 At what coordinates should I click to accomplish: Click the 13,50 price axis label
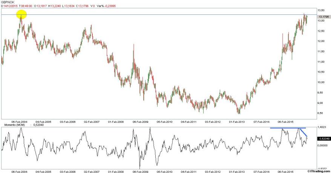pos(321,10)
